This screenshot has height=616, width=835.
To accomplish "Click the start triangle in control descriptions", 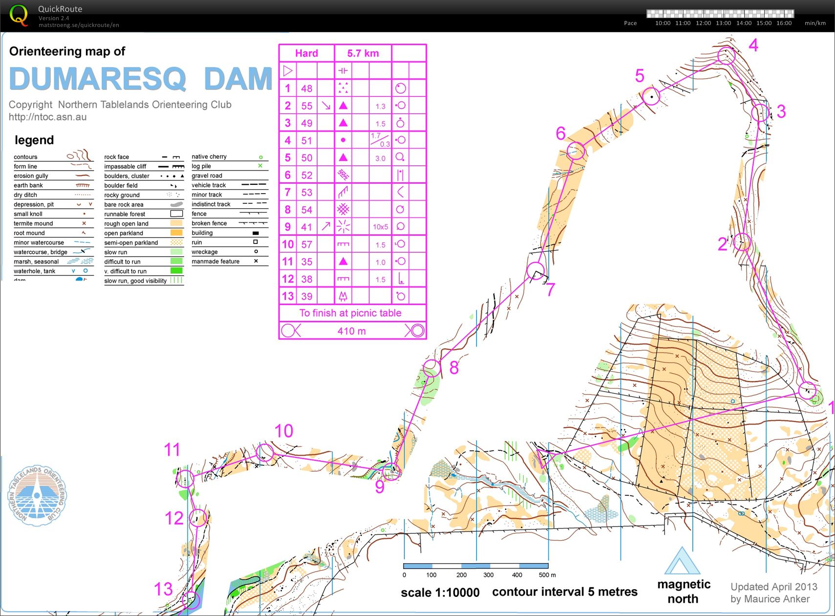I will coord(288,70).
